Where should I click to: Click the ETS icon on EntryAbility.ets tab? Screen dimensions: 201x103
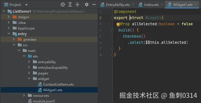[102, 5]
